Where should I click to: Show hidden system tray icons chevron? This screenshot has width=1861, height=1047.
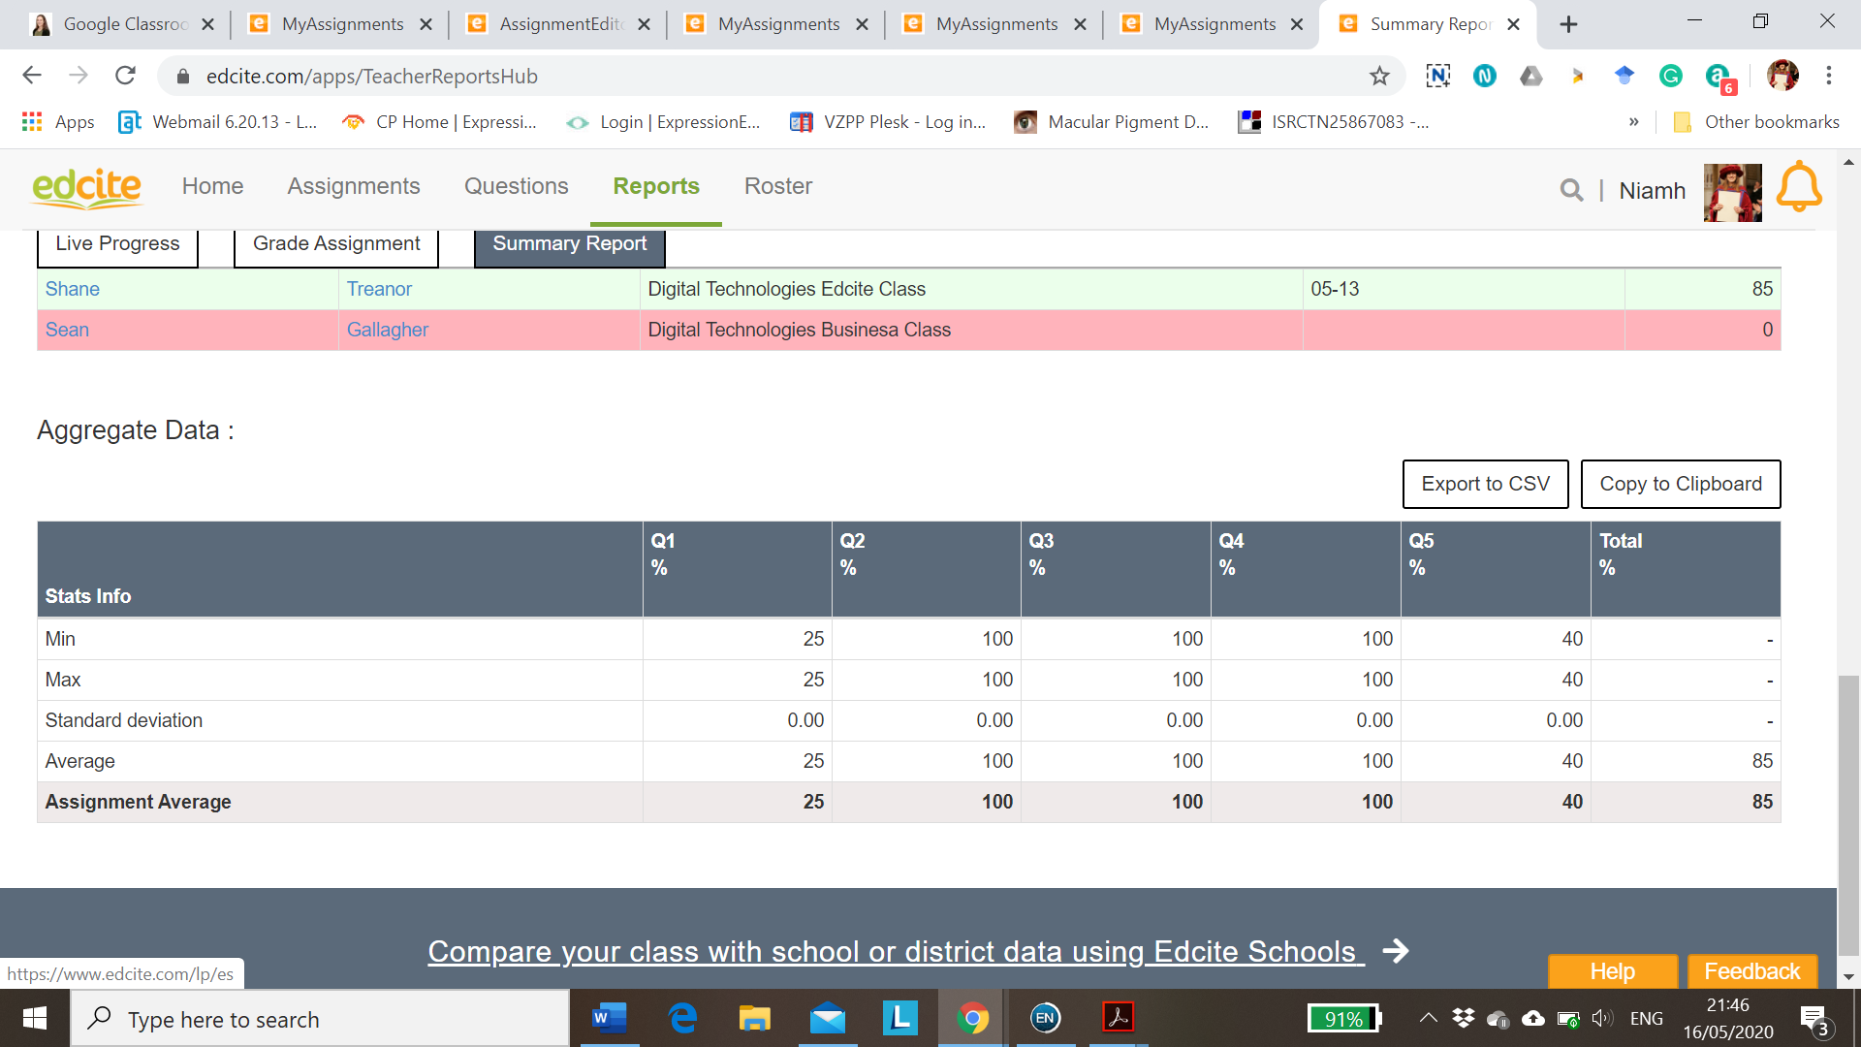(1428, 1018)
